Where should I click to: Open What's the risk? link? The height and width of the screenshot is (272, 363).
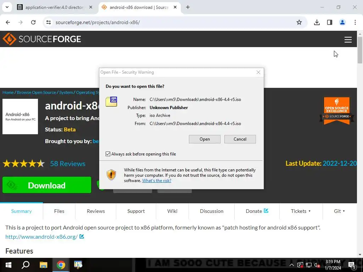(157, 181)
